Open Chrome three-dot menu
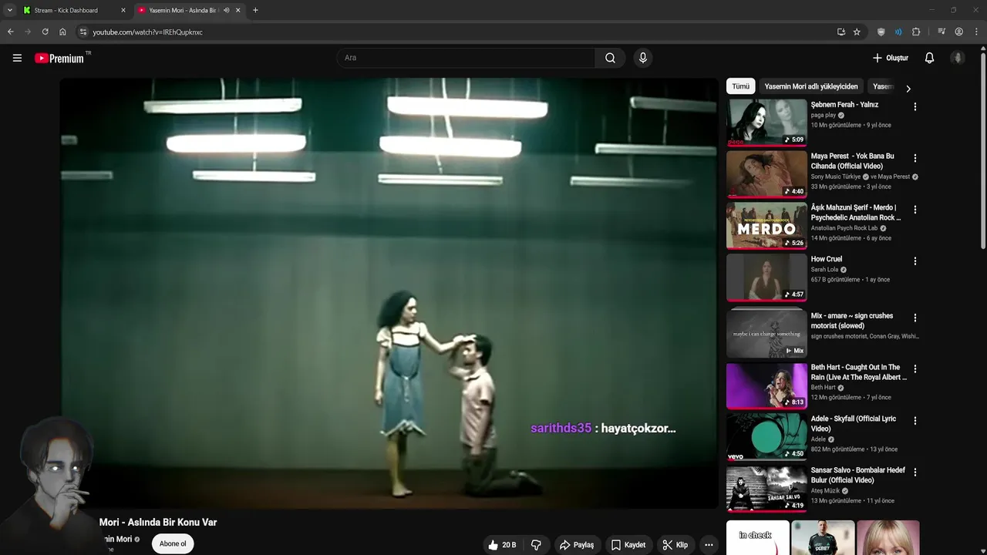Screen dimensions: 987x555 pyautogui.click(x=977, y=32)
